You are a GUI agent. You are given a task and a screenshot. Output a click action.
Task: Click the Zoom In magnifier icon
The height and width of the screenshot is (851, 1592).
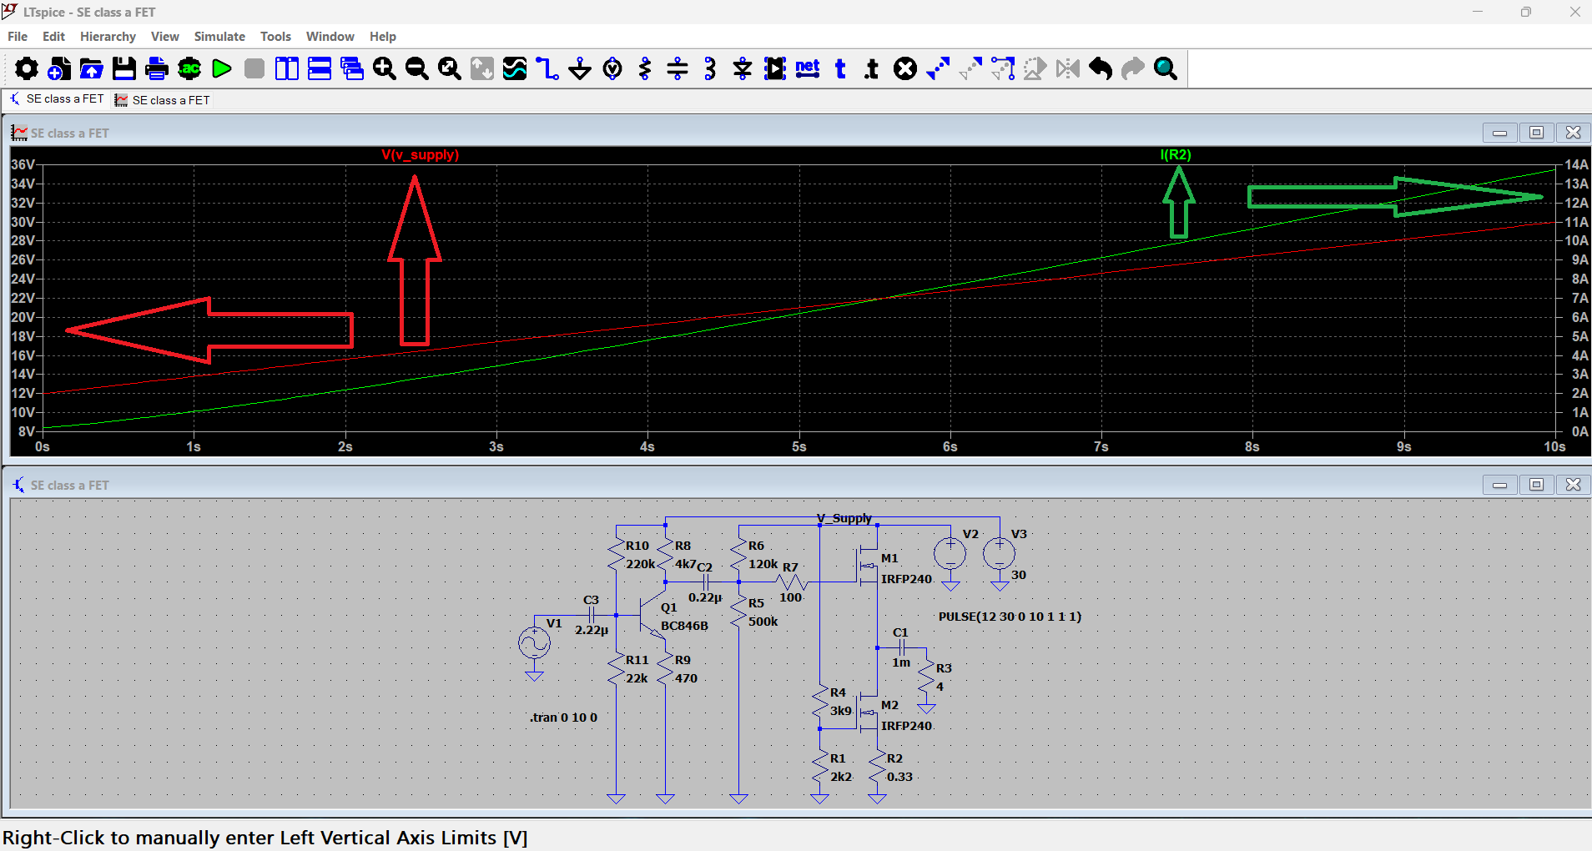pos(385,68)
